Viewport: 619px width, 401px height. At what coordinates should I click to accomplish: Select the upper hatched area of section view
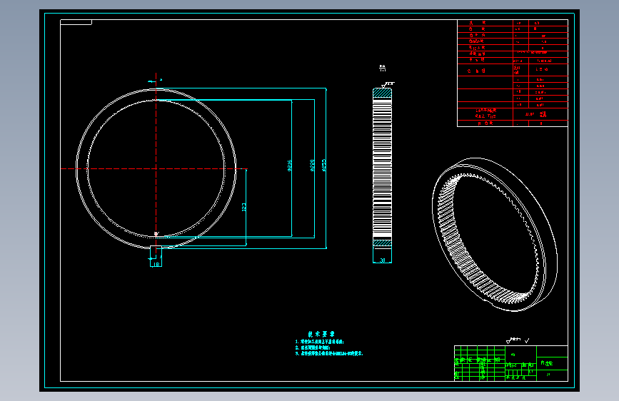(382, 93)
